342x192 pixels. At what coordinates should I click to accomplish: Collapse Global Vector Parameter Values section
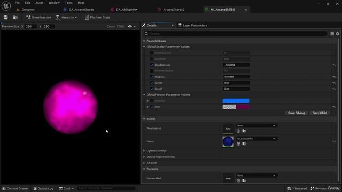[144, 95]
